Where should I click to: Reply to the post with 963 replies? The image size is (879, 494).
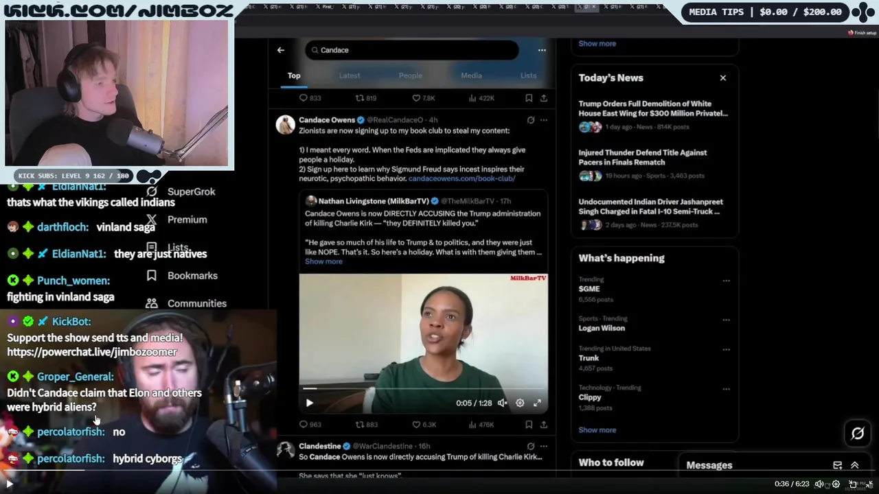pos(310,425)
